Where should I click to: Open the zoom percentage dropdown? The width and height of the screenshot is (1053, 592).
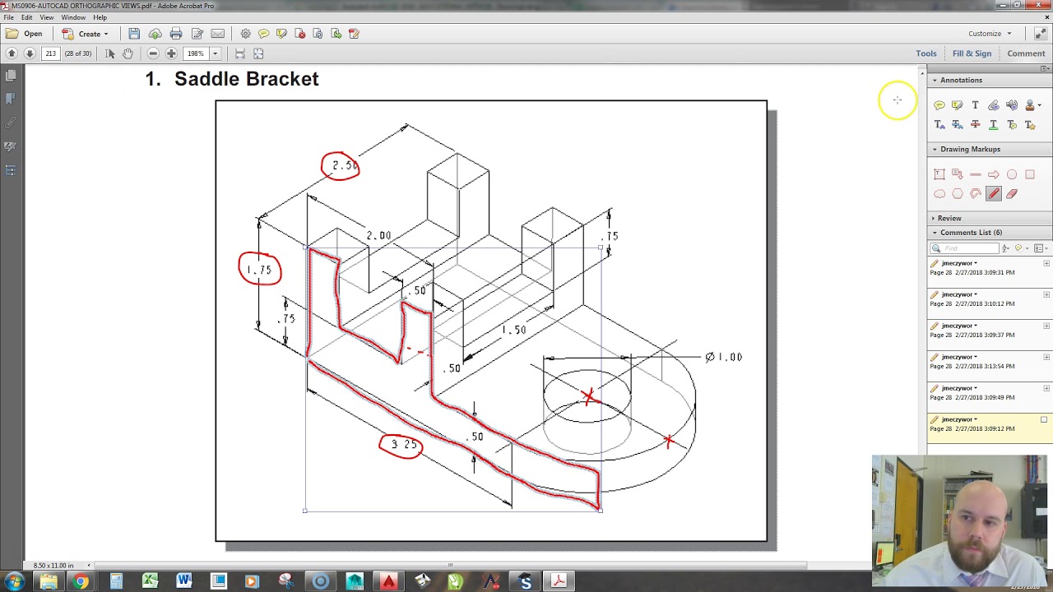coord(215,53)
